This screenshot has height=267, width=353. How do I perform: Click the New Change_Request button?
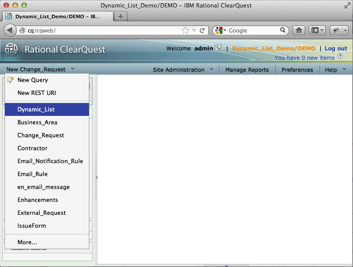point(36,70)
